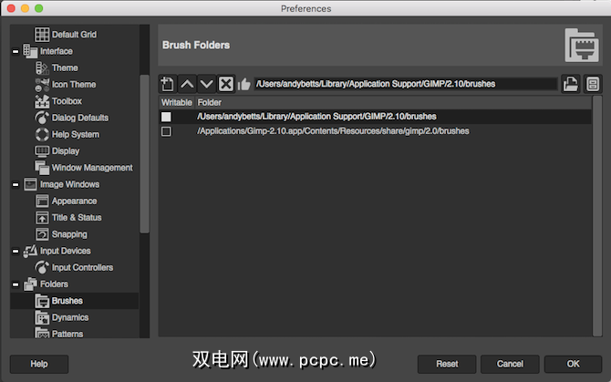The height and width of the screenshot is (382, 611).
Task: Open file chooser to pick a folder
Action: coord(571,84)
